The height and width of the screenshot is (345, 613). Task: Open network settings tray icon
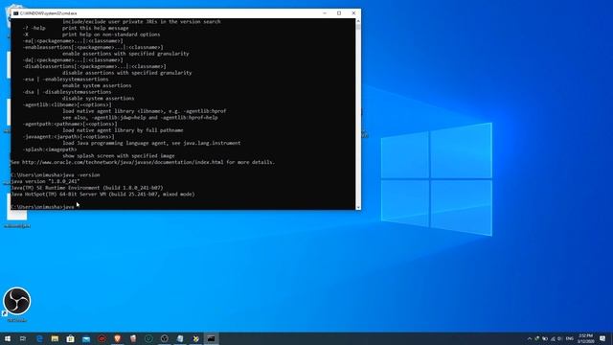(553, 338)
